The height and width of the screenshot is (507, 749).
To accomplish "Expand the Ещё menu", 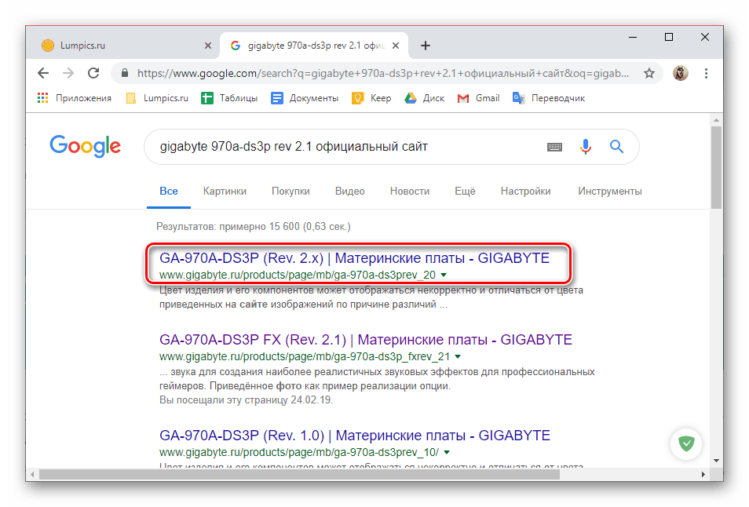I will pos(465,191).
